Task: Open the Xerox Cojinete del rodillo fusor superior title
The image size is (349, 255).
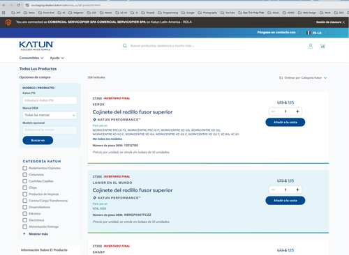Action: tap(133, 112)
